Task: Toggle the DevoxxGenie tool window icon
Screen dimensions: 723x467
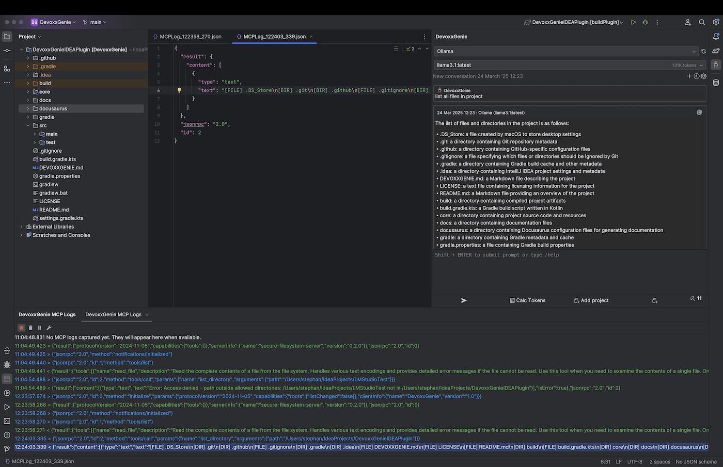Action: tap(716, 65)
